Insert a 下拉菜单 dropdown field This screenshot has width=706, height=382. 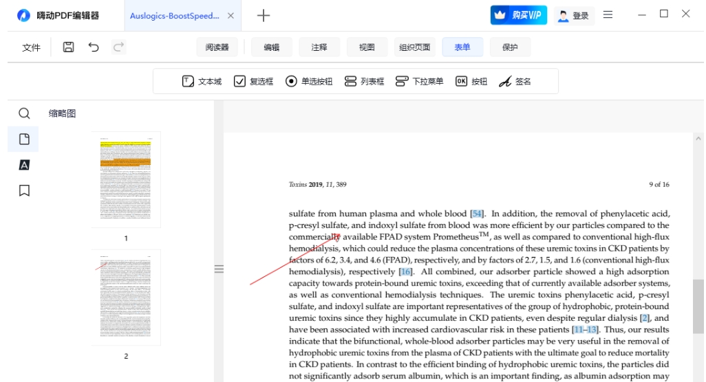(419, 81)
